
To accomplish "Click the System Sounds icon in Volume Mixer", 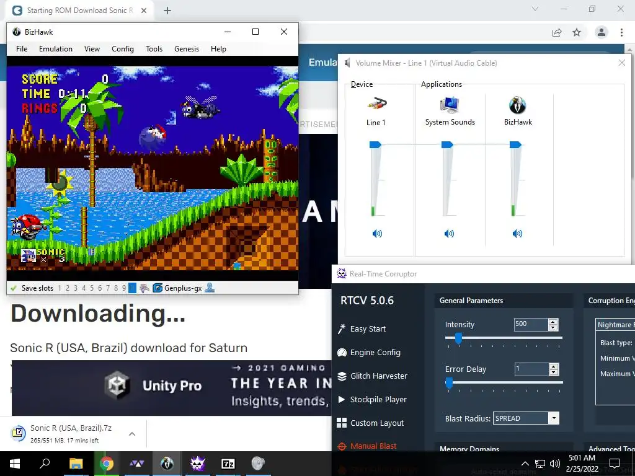I will click(450, 104).
